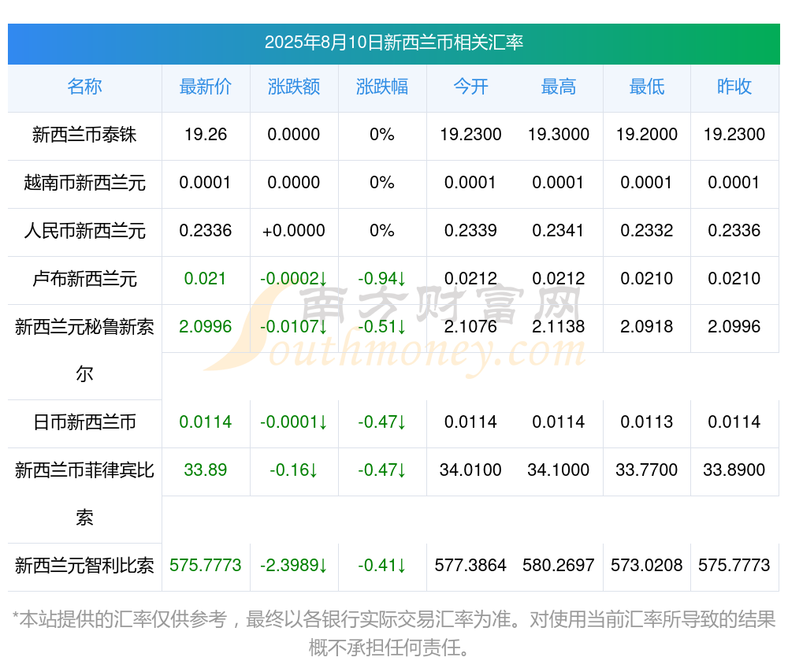This screenshot has width=788, height=672.
Task: Click the disclaimer text below the table
Action: [x=394, y=633]
